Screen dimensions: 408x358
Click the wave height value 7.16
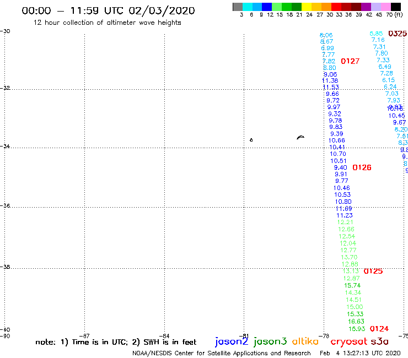[x=378, y=40]
